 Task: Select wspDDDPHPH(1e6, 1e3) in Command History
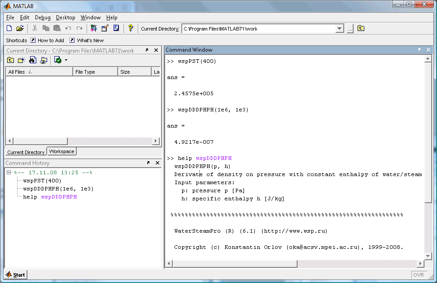[58, 189]
